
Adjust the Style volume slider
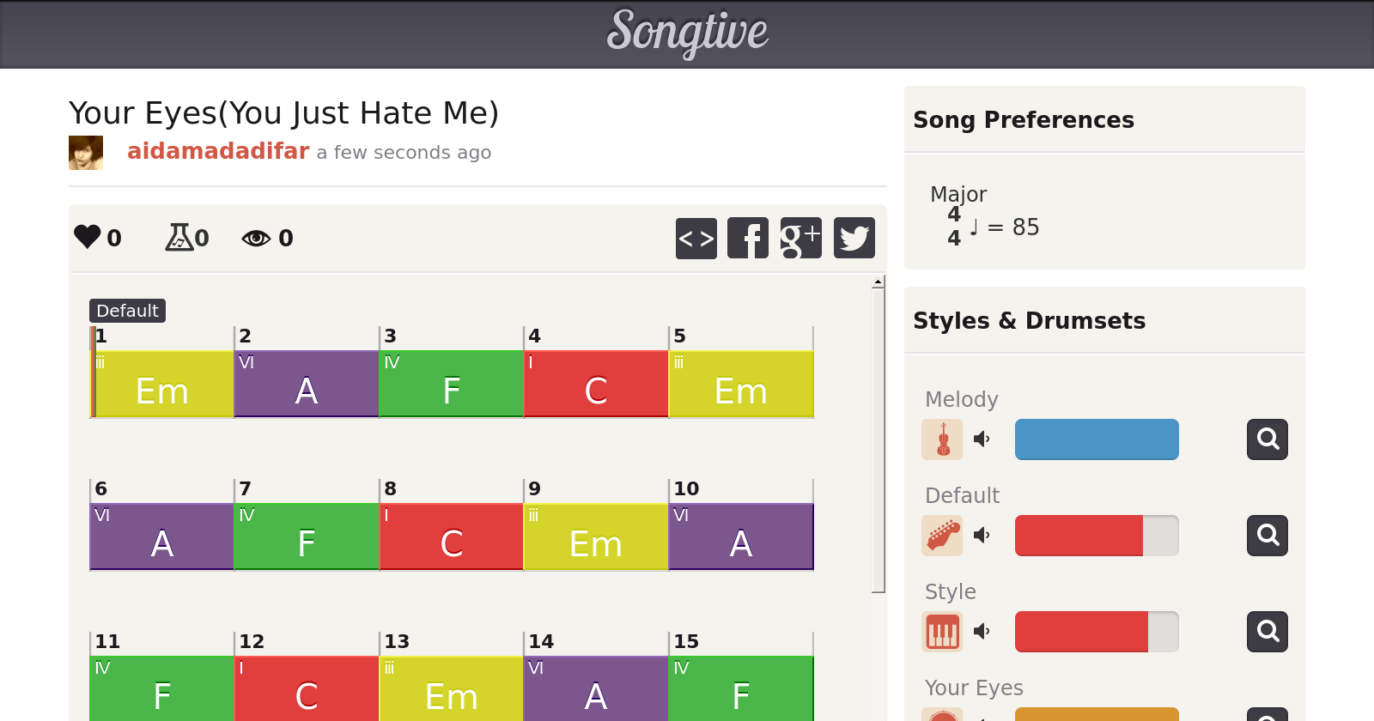1097,632
